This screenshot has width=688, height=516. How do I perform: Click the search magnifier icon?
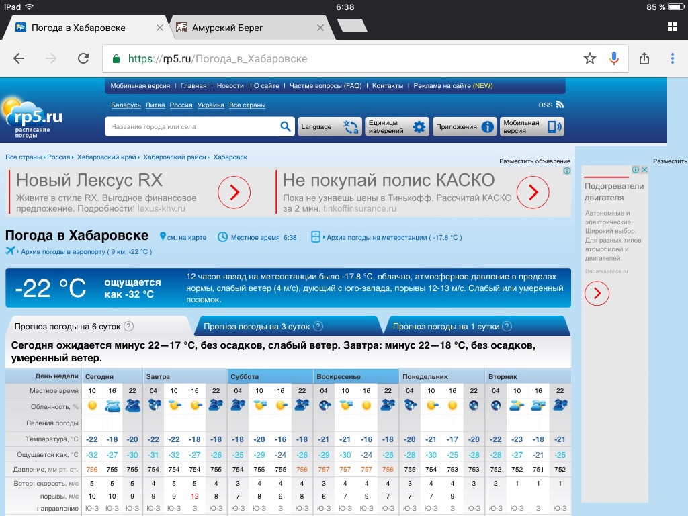point(285,127)
